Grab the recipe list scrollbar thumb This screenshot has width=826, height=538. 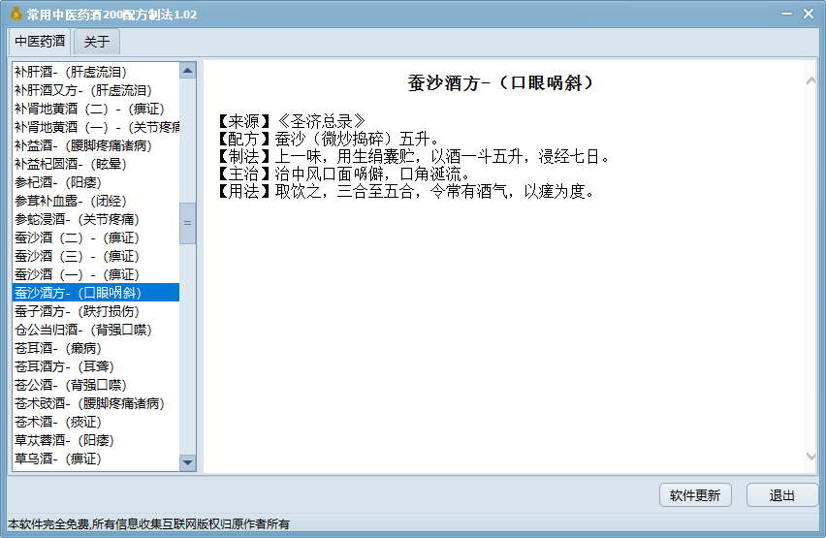tap(188, 224)
